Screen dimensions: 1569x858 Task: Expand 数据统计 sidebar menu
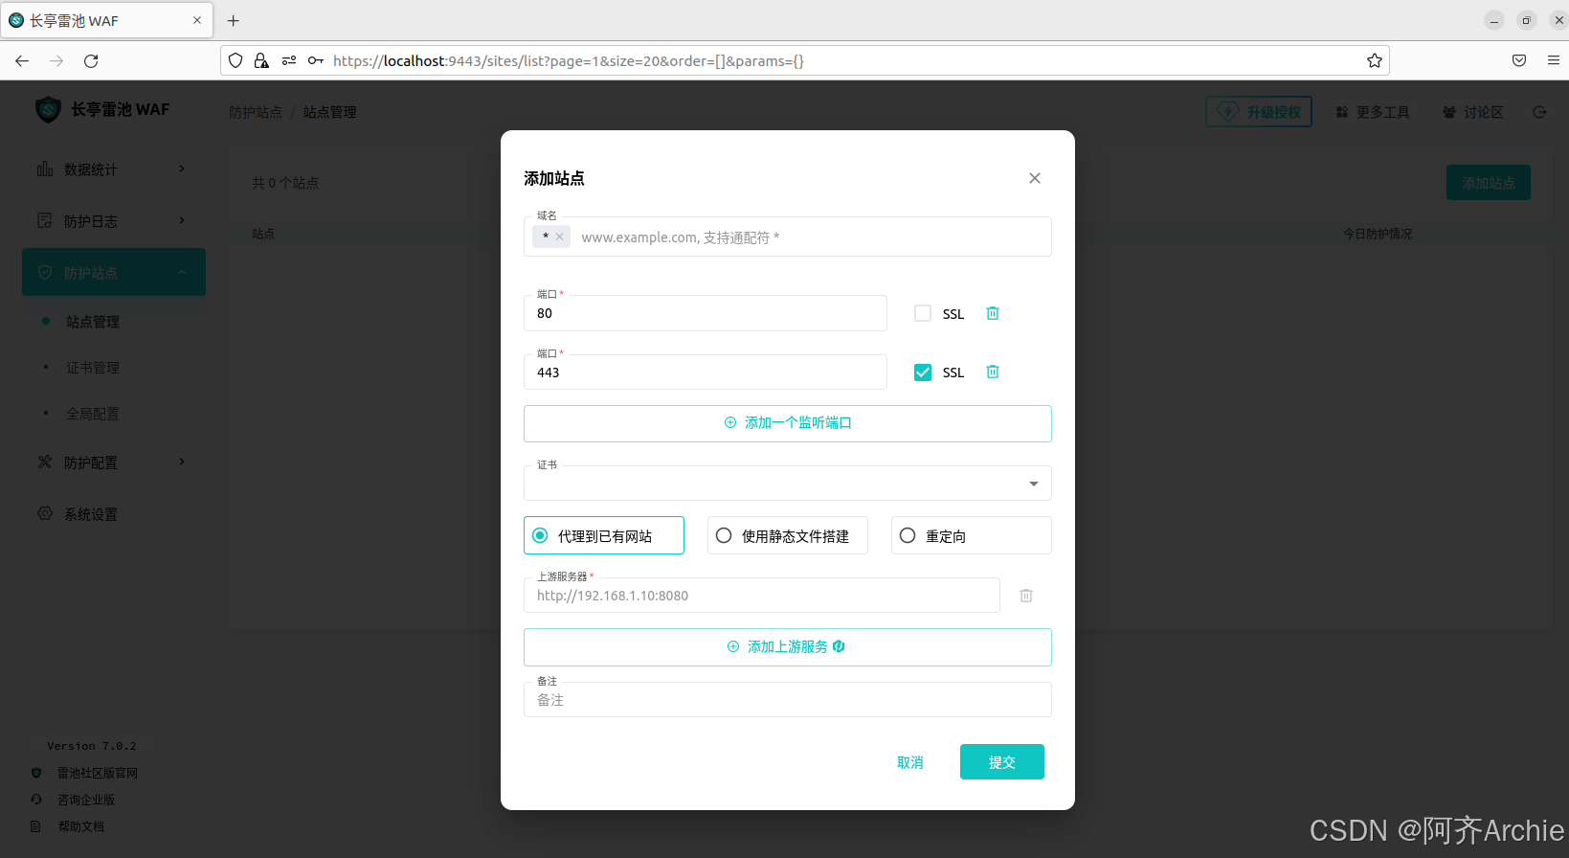coord(113,169)
